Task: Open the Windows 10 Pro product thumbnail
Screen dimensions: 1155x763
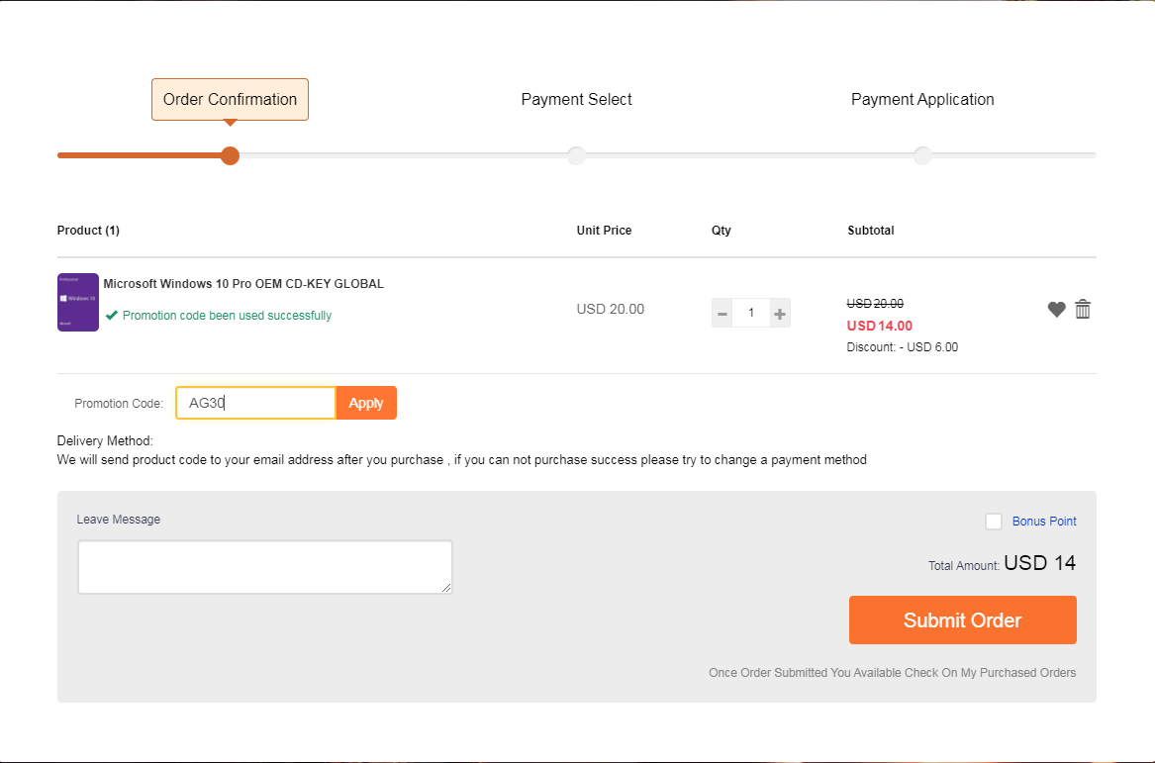Action: pyautogui.click(x=78, y=302)
